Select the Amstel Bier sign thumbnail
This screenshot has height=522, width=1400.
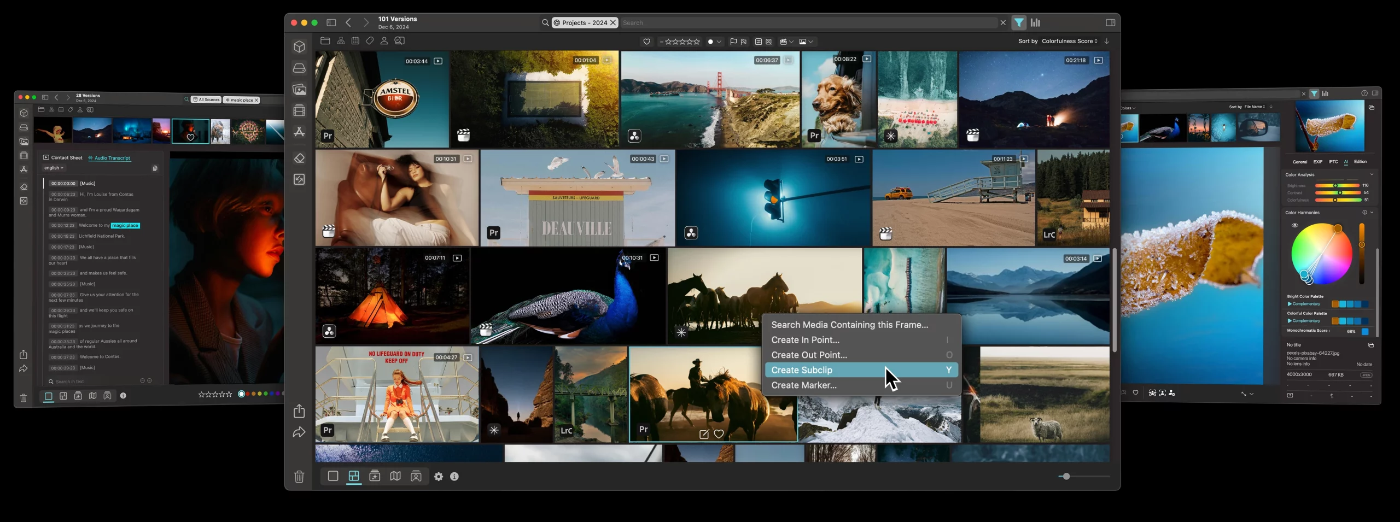[x=382, y=99]
